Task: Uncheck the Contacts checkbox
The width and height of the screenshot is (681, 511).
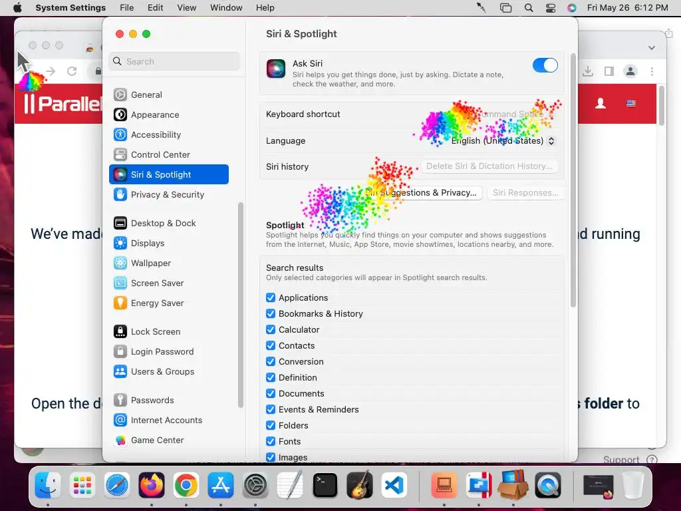Action: [271, 346]
